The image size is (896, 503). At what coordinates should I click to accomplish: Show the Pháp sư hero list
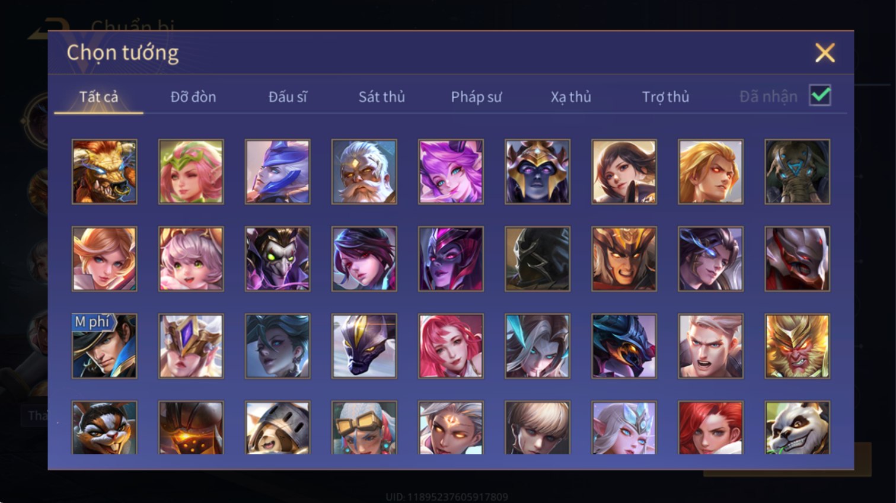(476, 97)
